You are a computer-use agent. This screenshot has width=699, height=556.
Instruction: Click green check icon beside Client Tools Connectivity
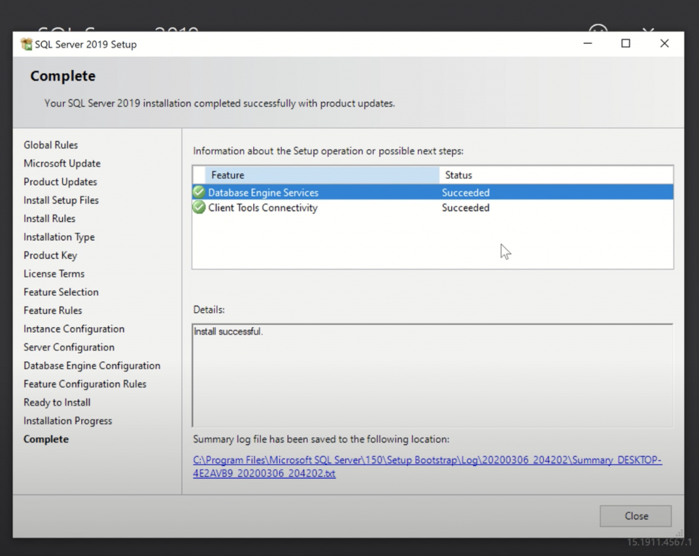point(199,208)
